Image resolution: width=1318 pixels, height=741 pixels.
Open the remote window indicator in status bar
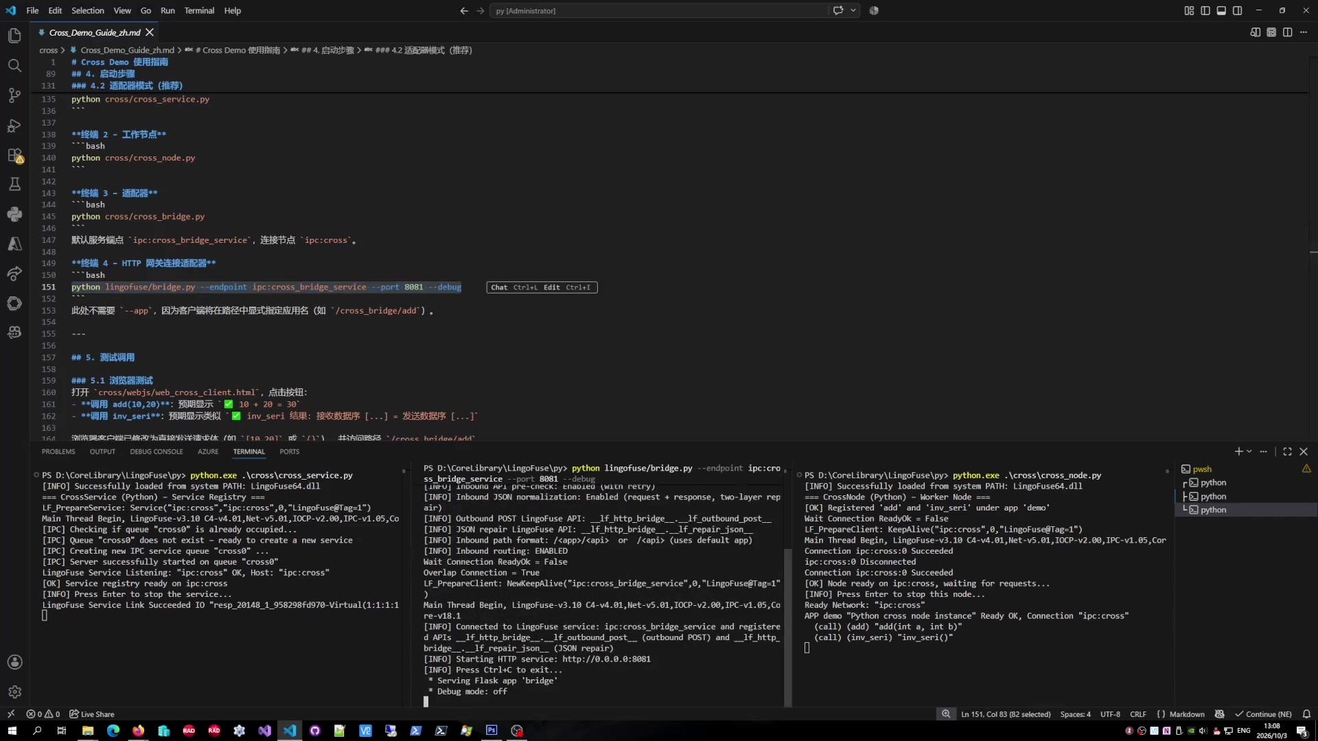10,714
